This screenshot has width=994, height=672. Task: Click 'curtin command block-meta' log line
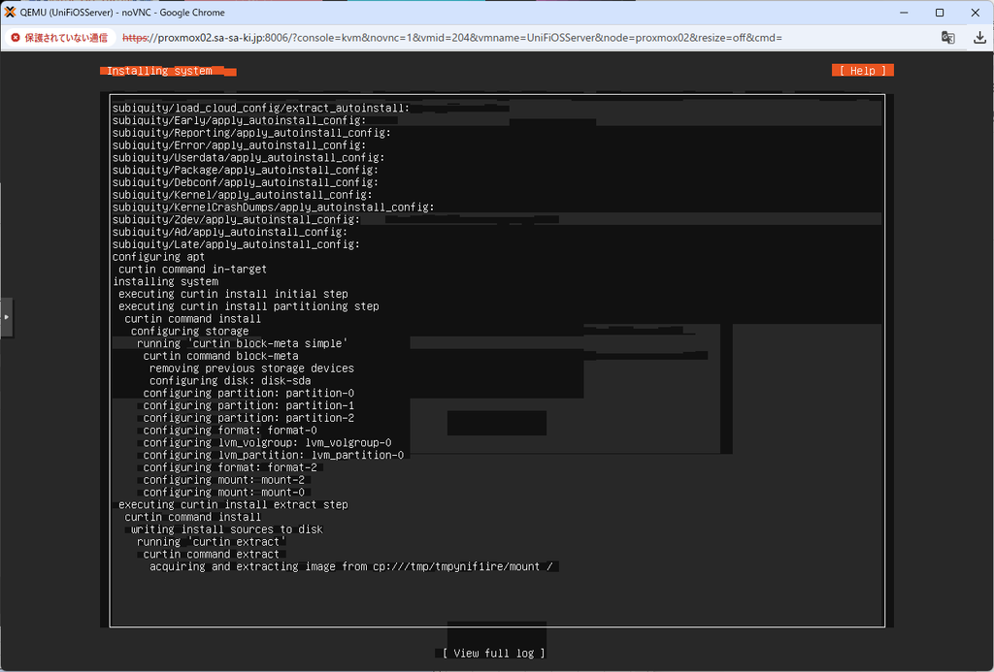(x=220, y=356)
